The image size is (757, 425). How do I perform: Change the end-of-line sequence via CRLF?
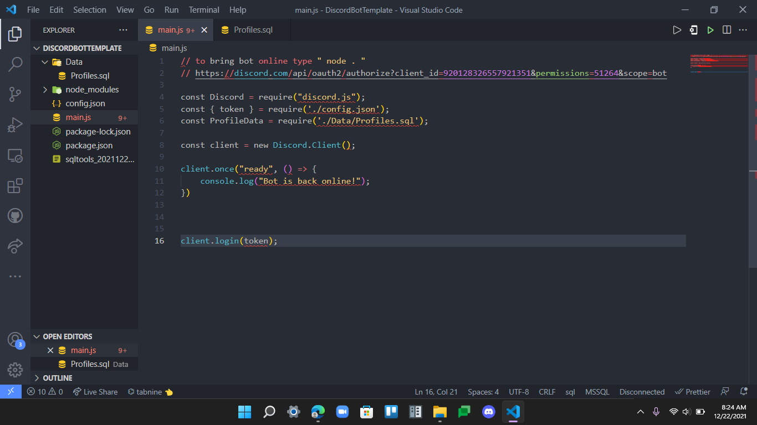pyautogui.click(x=547, y=392)
